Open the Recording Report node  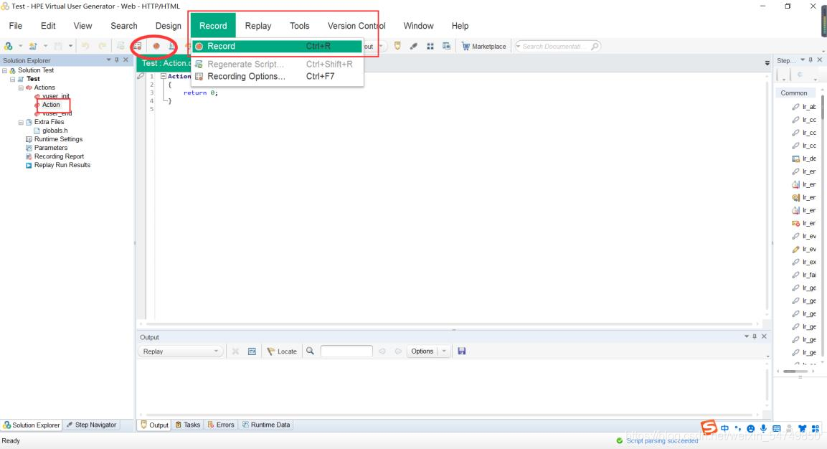[59, 156]
